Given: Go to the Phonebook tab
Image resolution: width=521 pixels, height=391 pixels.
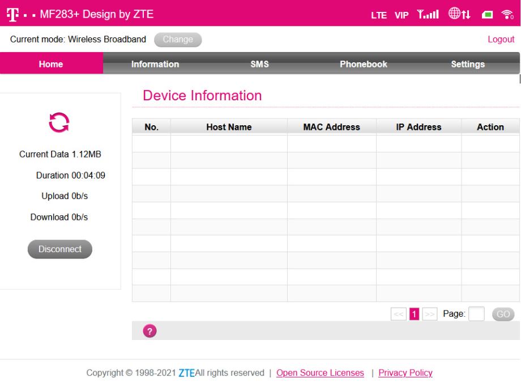Looking at the screenshot, I should [x=364, y=64].
